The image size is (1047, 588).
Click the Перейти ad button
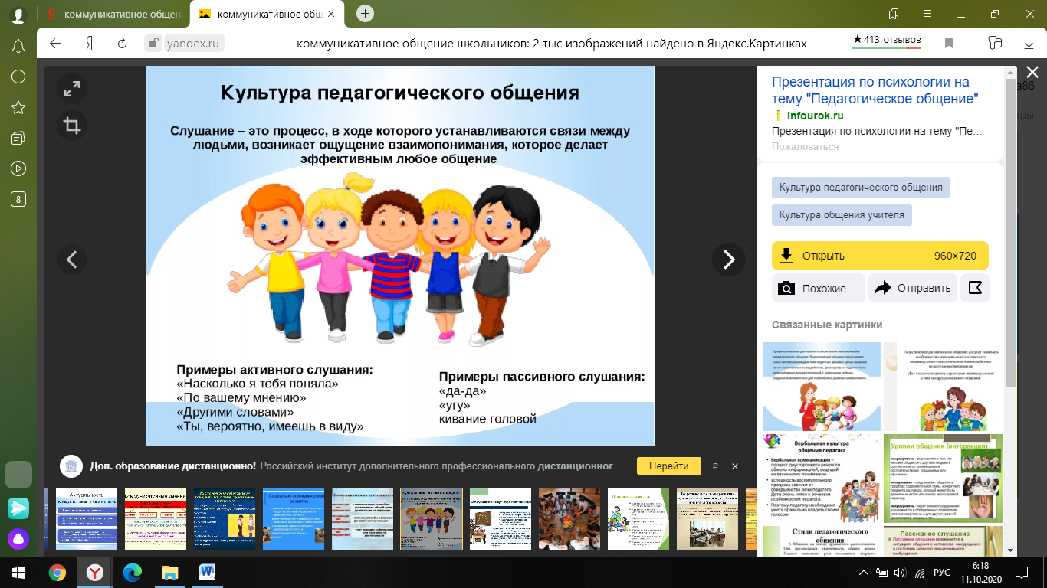pos(668,465)
